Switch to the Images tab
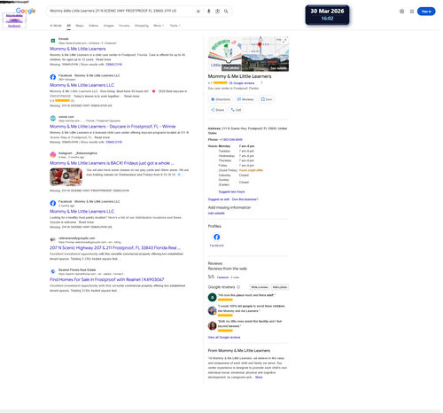This screenshot has width=443, height=413. pyautogui.click(x=108, y=26)
